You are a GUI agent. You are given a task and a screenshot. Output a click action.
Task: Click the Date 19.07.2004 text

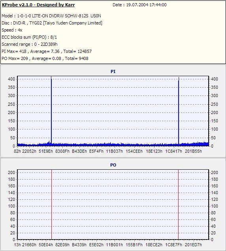click(139, 5)
